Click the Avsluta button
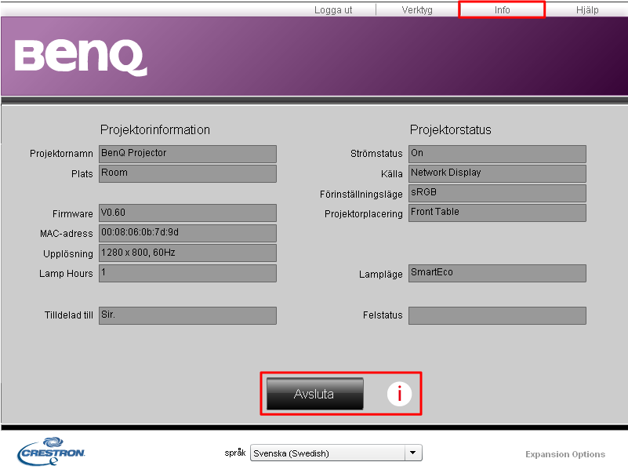 (x=315, y=394)
